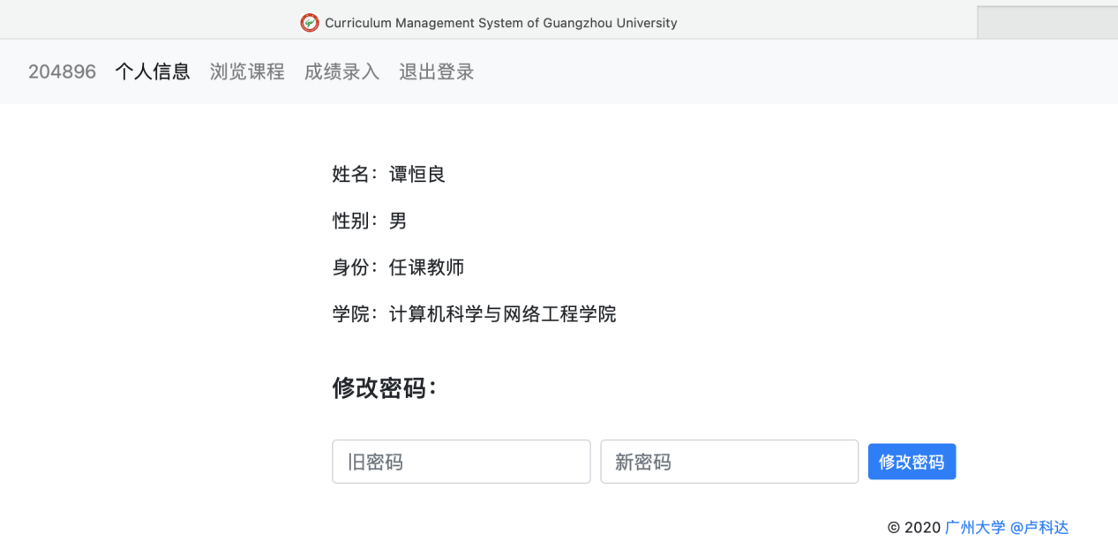Screen dimensions: 1118x549
Task: Click the Curriculum Management System title text
Action: click(x=500, y=23)
